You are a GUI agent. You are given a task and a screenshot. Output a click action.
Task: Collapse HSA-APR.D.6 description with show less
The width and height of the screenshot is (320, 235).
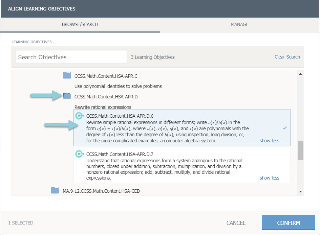[x=269, y=141]
